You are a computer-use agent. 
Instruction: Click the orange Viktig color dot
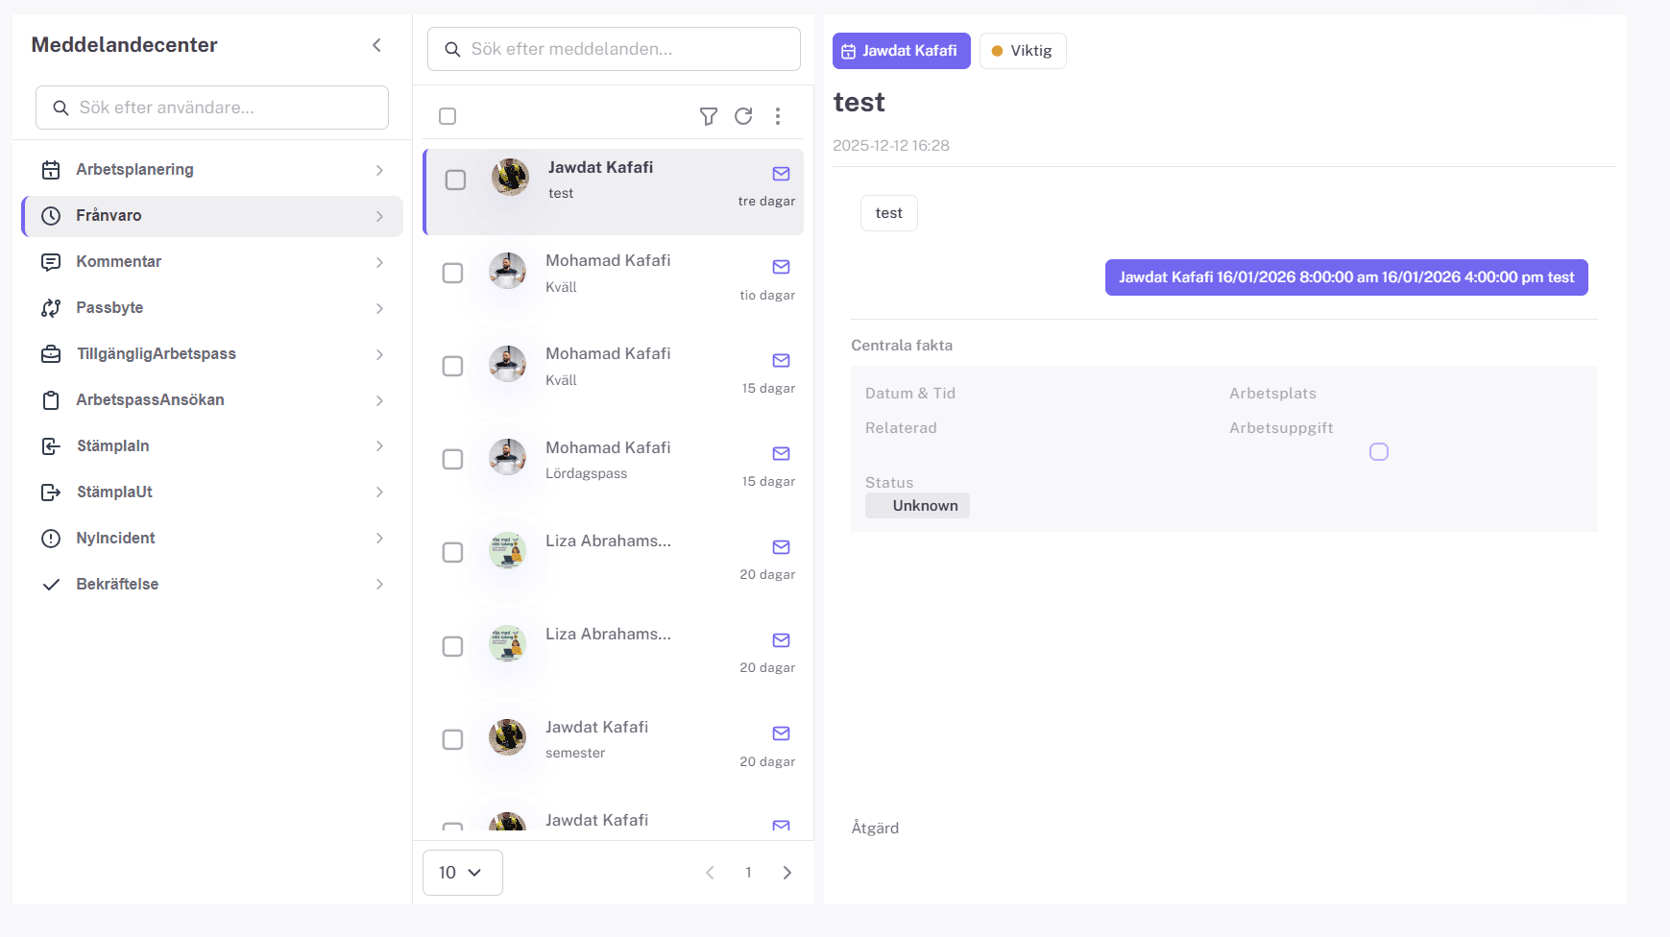tap(997, 51)
